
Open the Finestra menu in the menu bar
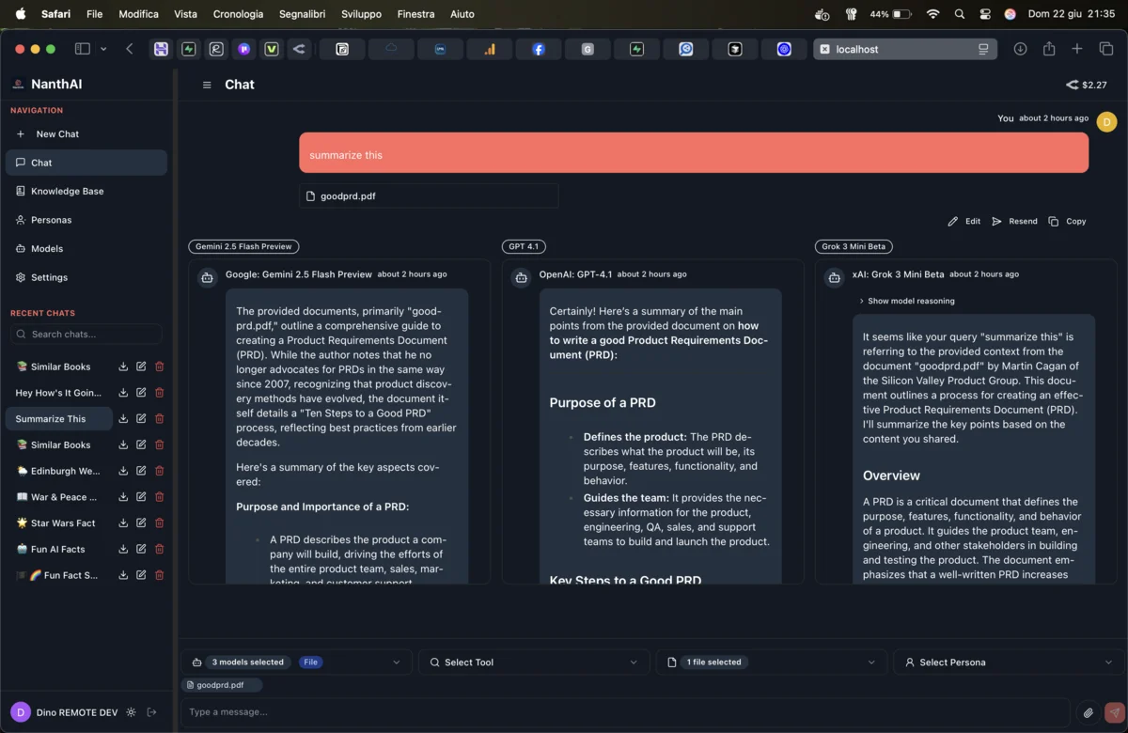[x=415, y=14]
